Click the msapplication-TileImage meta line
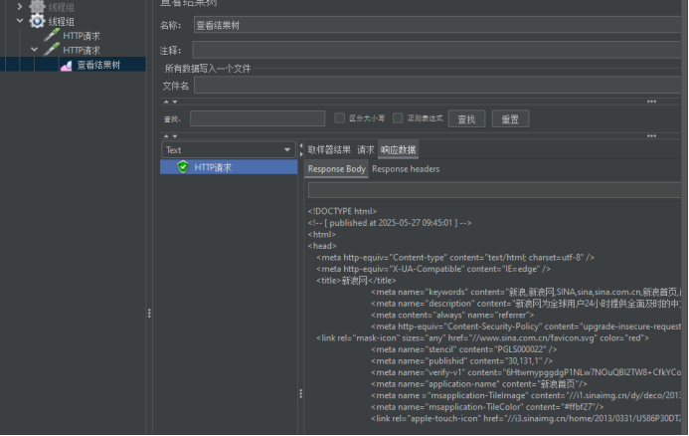This screenshot has width=689, height=436. pos(526,395)
